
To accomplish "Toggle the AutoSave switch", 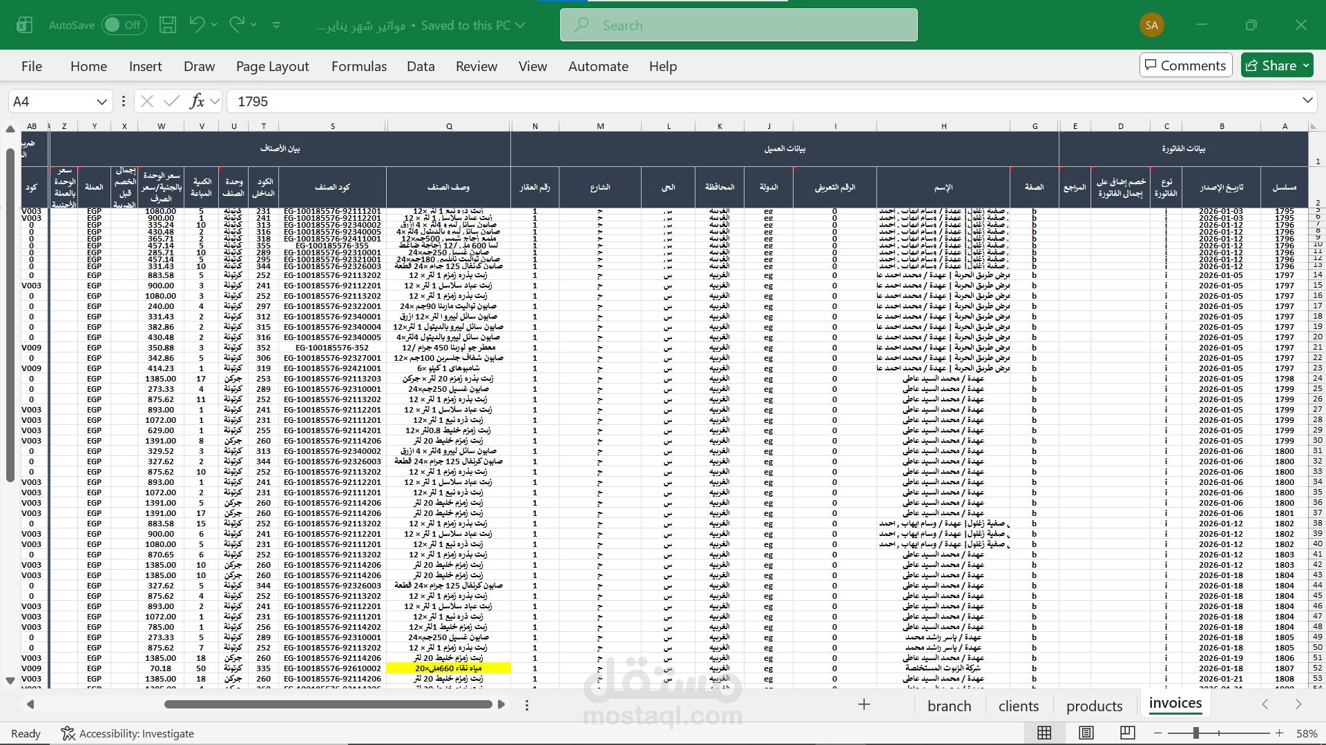I will pos(124,26).
